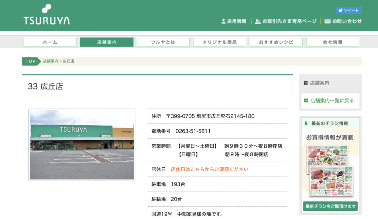The height and width of the screenshot is (219, 378).
Task: Click the 33 広丘店 page heading
Action: click(45, 86)
